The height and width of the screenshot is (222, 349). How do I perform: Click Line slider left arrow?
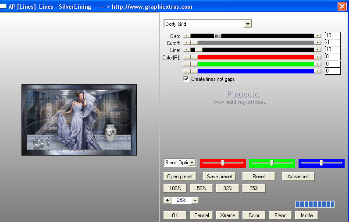187,50
